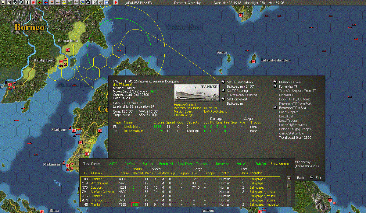Click arrow icon beside Set TF Destination
The image size is (366, 213).
(224, 82)
